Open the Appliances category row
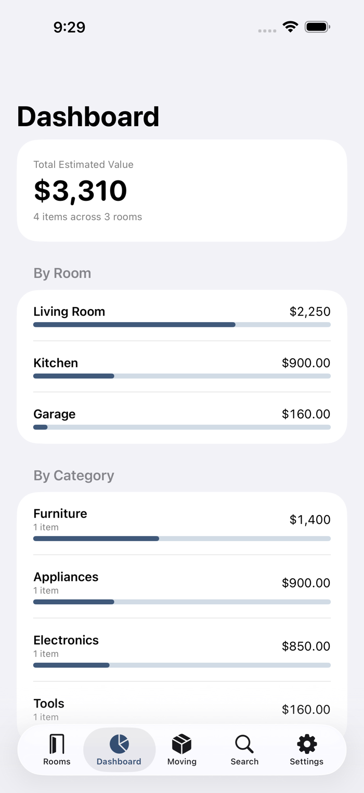 click(182, 587)
